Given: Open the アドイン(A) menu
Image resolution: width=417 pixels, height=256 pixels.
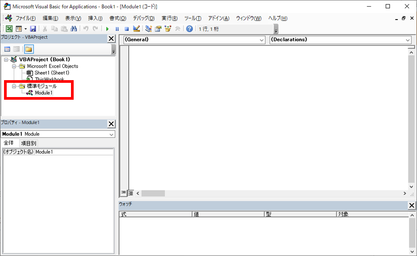Looking at the screenshot, I should [219, 18].
